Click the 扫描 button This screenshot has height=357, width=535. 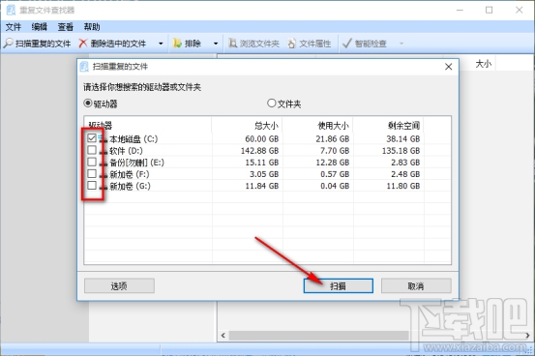[339, 286]
